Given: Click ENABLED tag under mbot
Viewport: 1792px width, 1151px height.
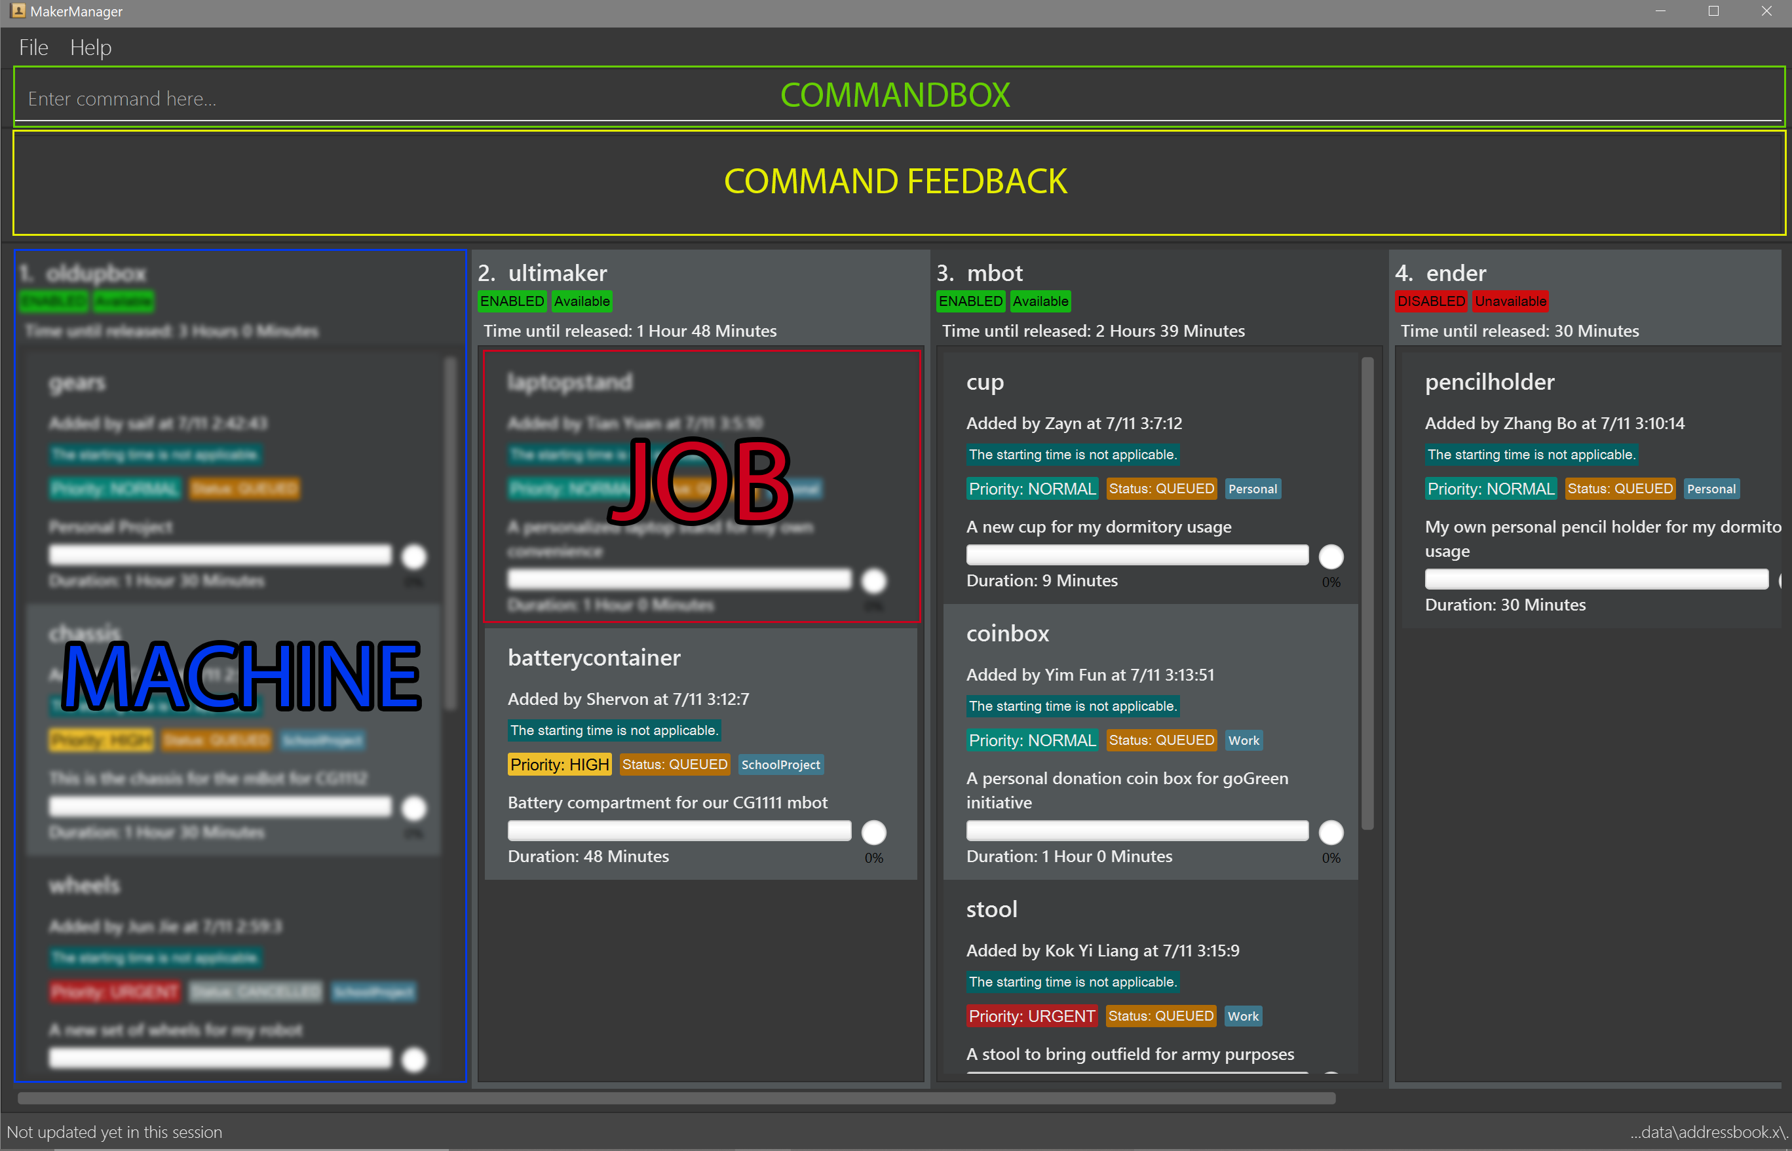Looking at the screenshot, I should [970, 301].
